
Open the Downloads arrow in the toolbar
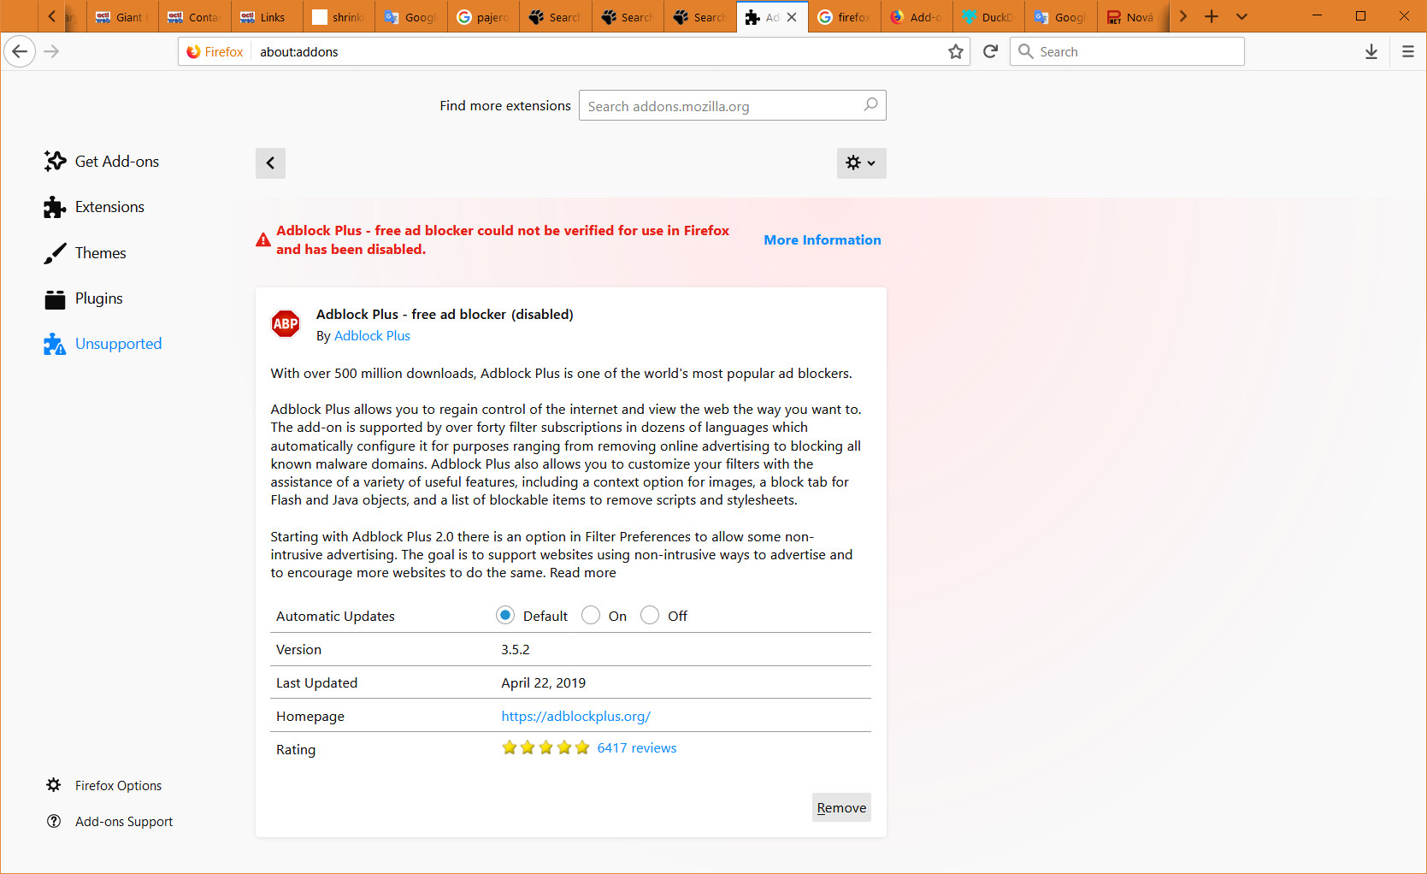click(1371, 51)
